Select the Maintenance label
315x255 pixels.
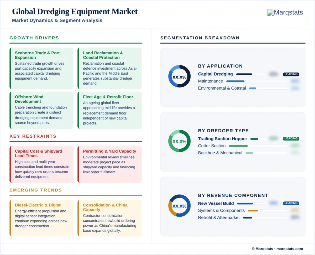point(211,81)
